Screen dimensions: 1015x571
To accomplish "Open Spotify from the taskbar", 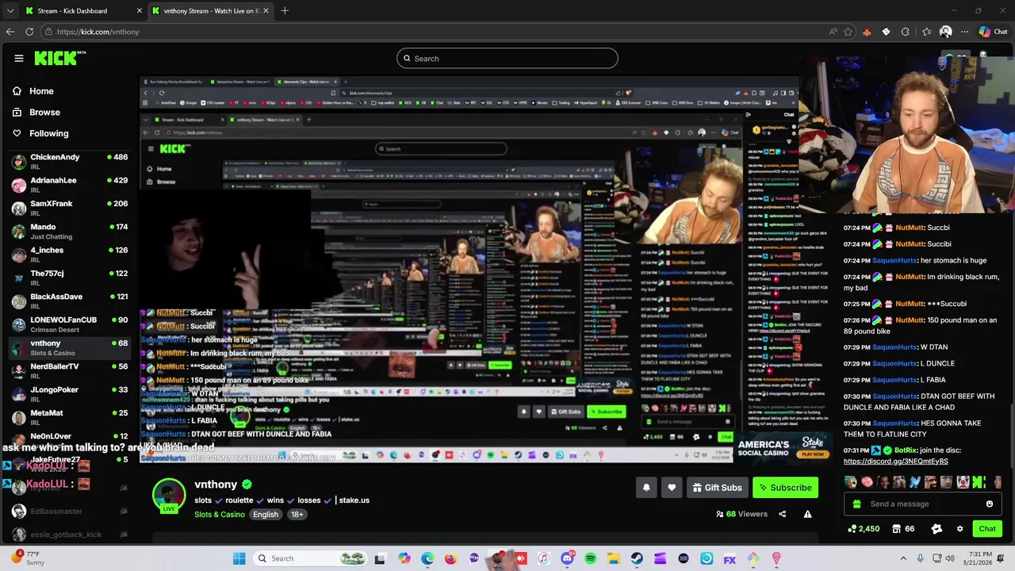I will [591, 558].
